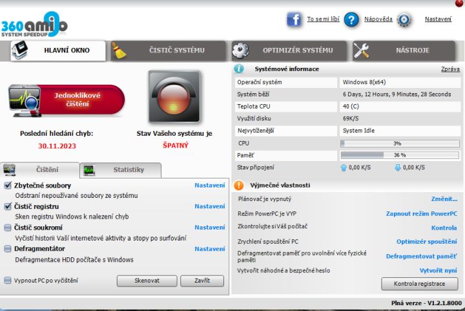This screenshot has width=465, height=311.
Task: Open Optimizér spouštění link
Action: click(x=427, y=242)
